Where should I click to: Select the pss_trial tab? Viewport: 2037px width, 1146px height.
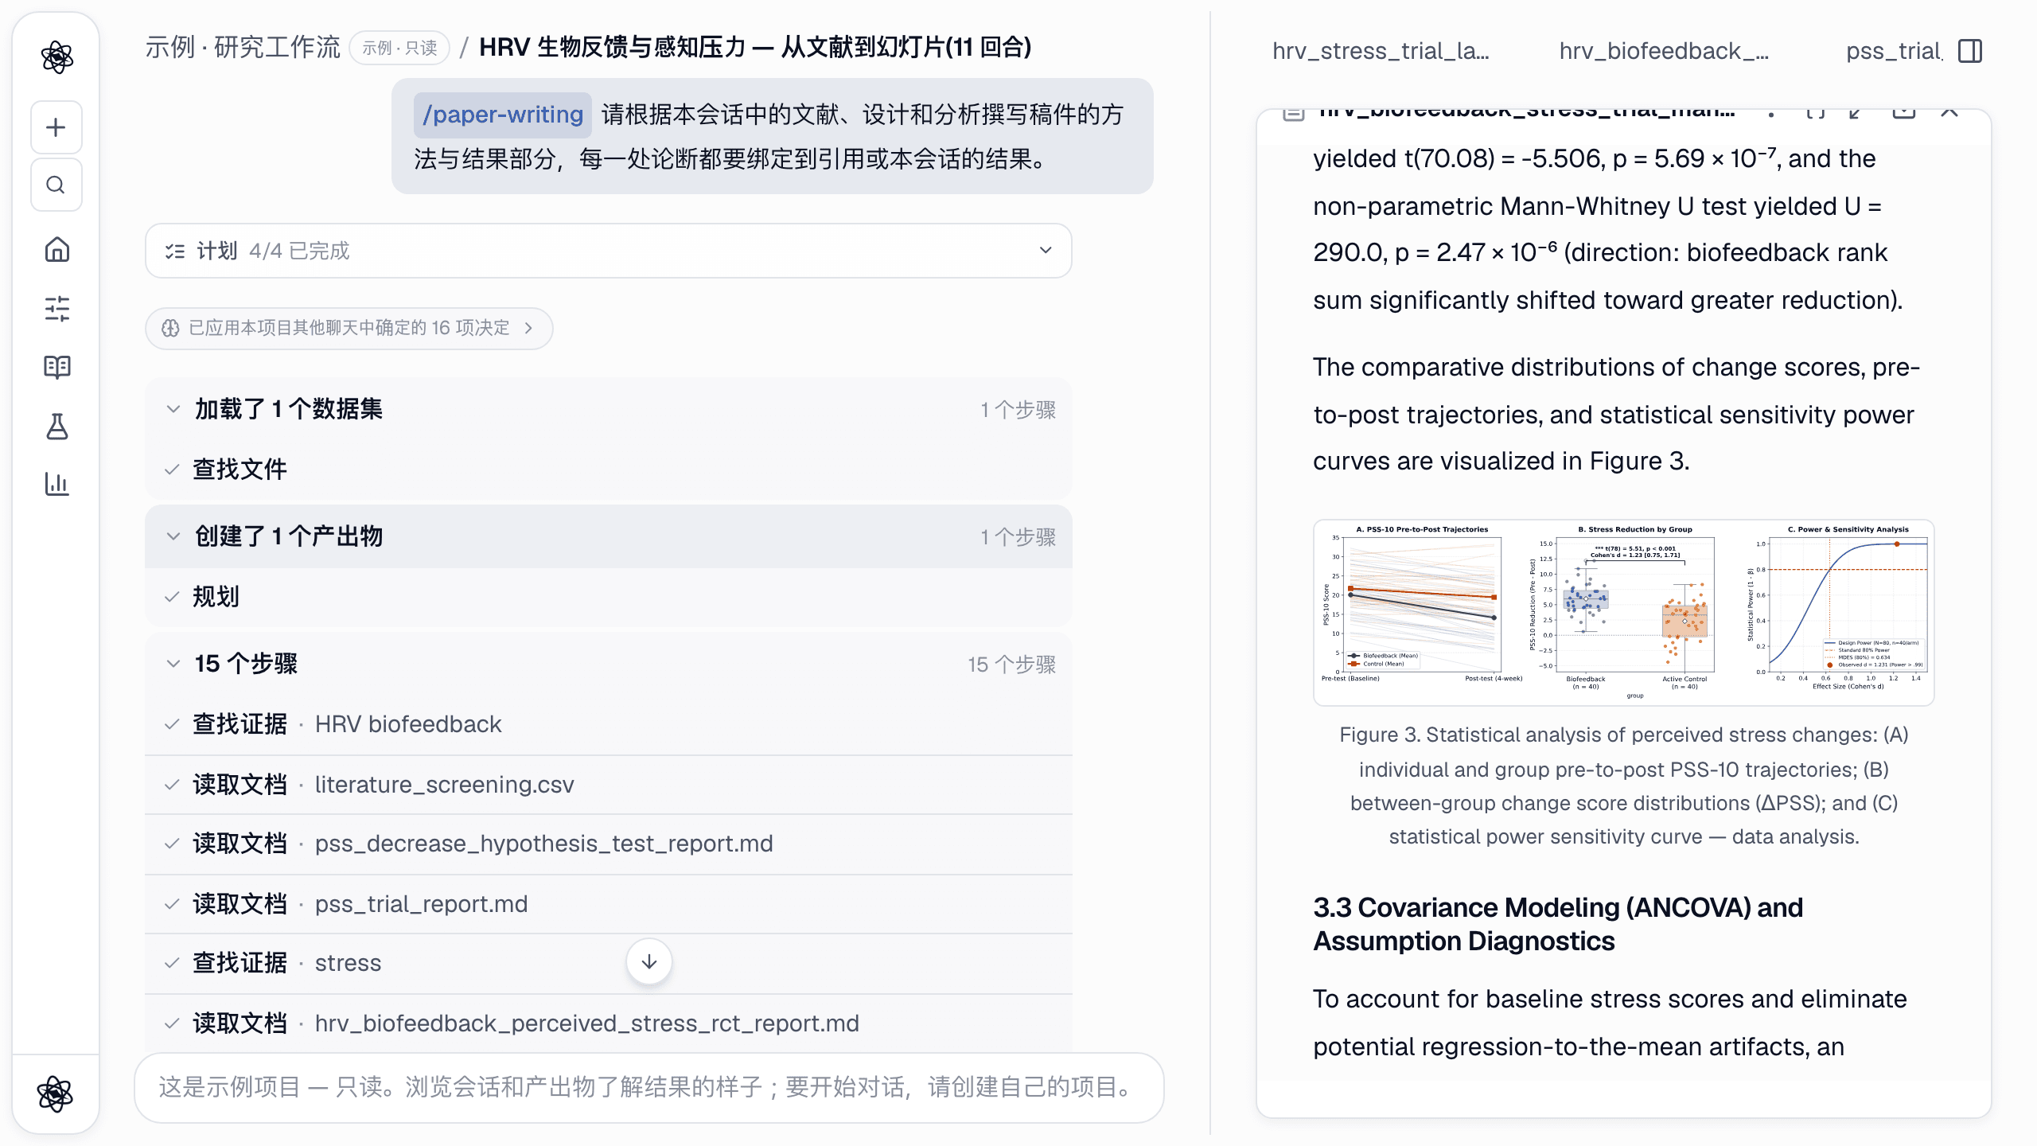(x=1894, y=51)
